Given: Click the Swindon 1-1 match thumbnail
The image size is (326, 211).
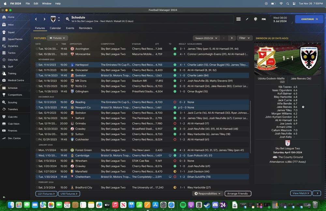Looking at the screenshot, I should tap(288, 58).
